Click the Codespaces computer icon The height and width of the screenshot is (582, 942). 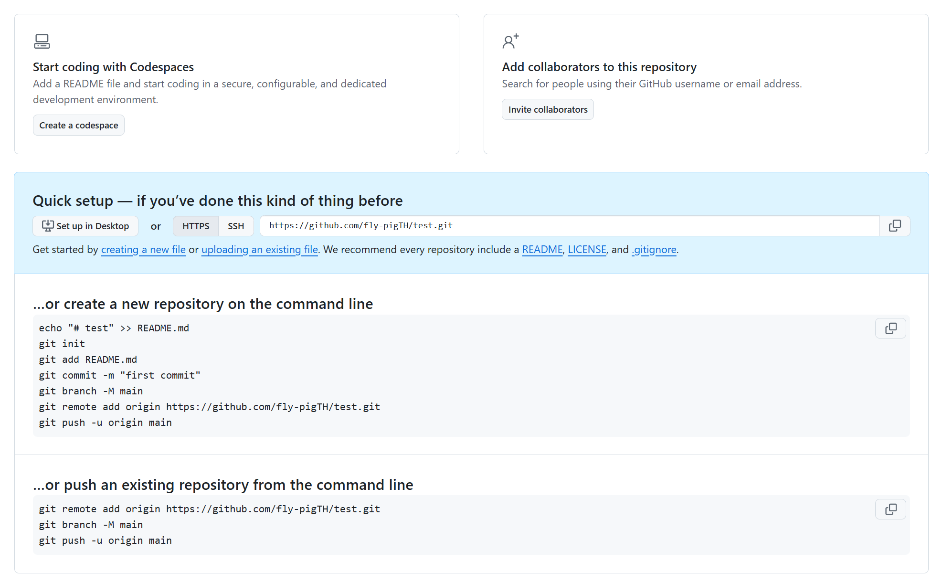click(42, 42)
